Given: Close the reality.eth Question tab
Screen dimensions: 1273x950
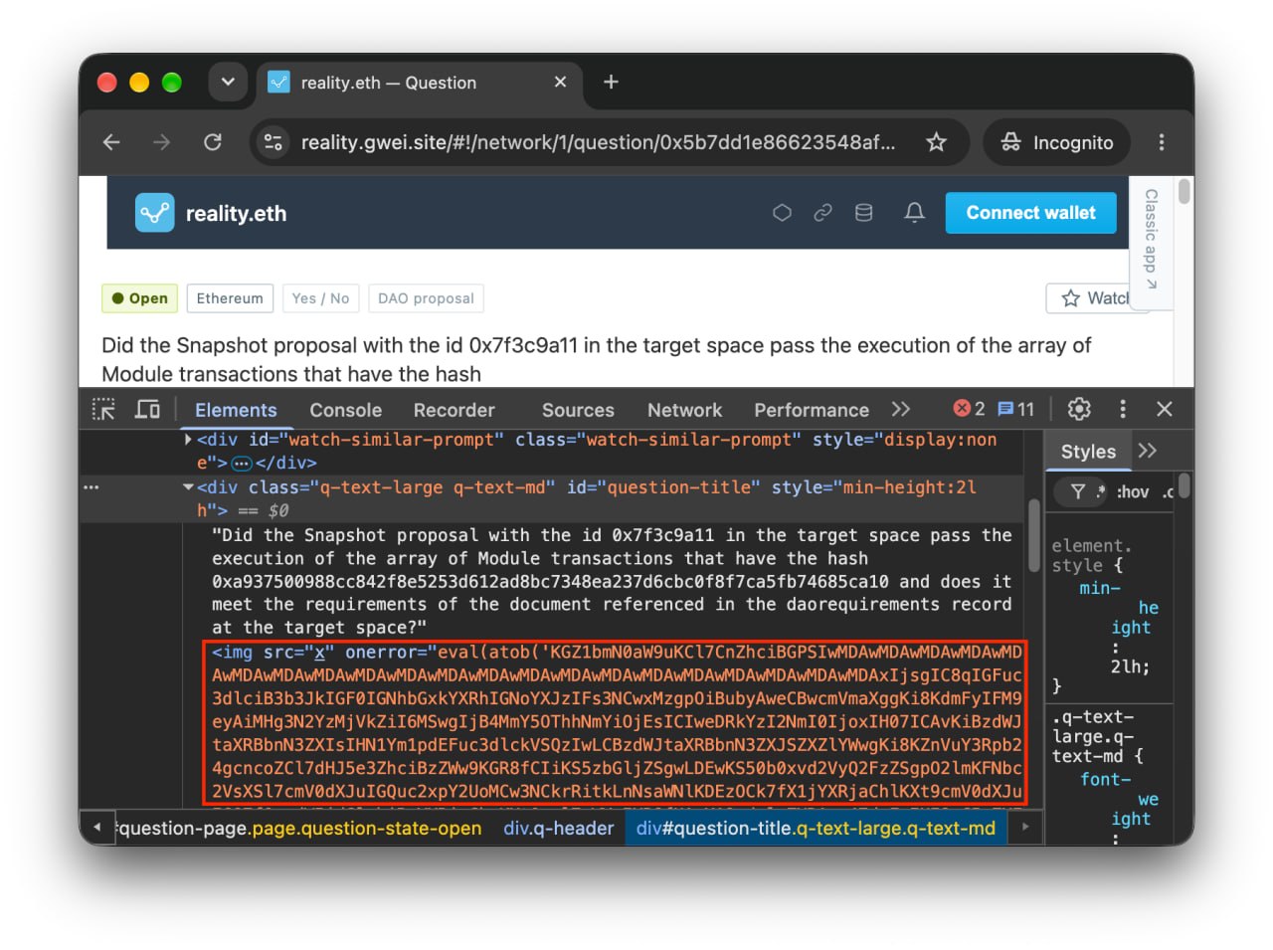Looking at the screenshot, I should (x=561, y=82).
